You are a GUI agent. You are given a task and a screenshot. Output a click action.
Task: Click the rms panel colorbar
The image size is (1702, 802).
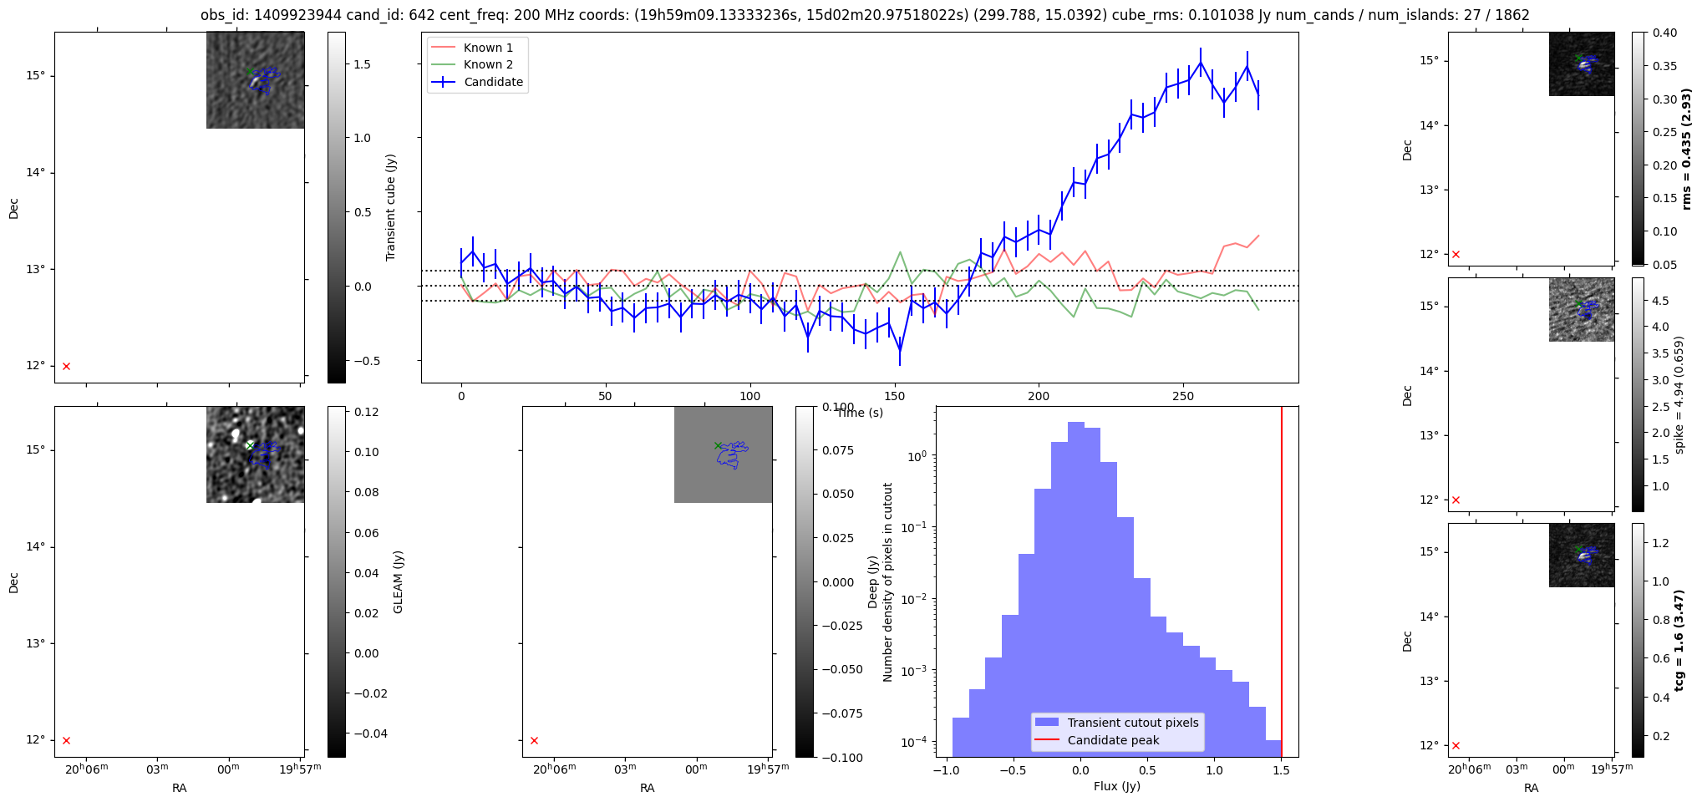click(1638, 149)
